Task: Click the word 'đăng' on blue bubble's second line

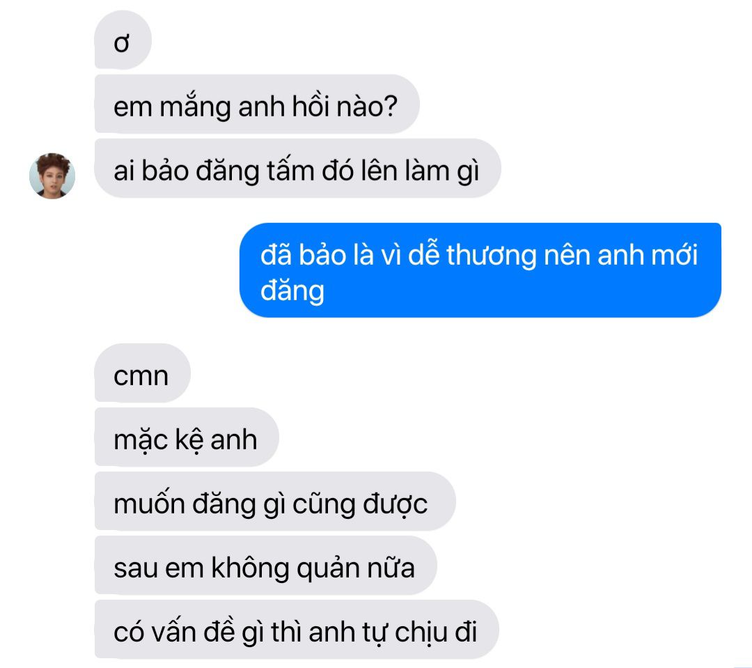Action: [x=292, y=292]
